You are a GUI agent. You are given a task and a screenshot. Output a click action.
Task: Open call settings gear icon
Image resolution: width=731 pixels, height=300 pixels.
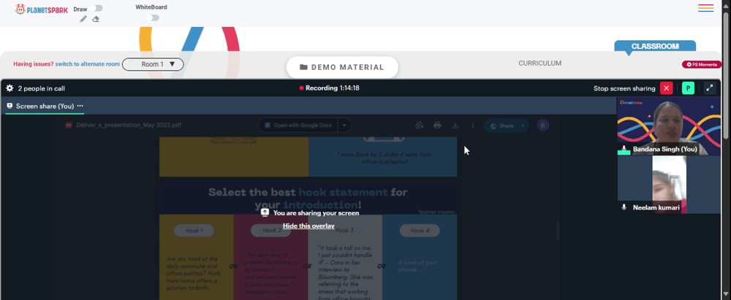(10, 88)
